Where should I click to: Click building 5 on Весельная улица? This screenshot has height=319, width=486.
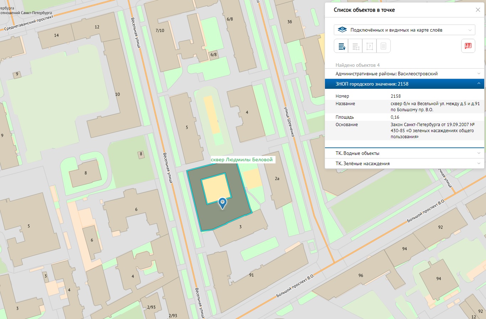[187, 127]
